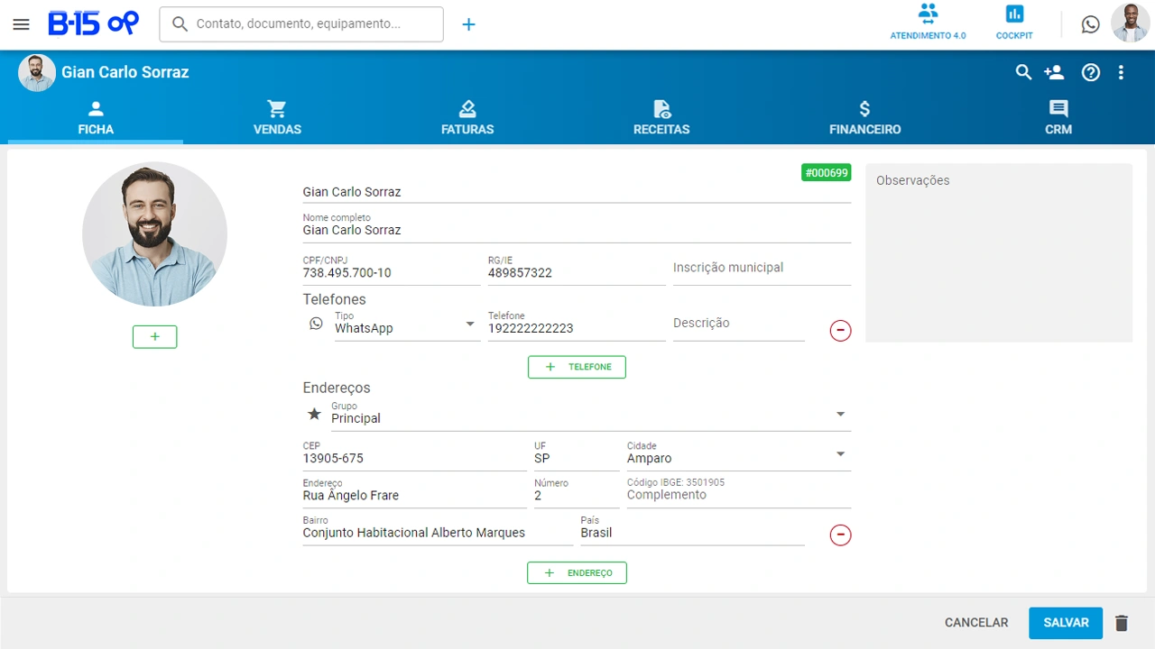Open the Cidade dropdown showing Amparo
Viewport: 1155px width, 649px height.
tap(840, 454)
